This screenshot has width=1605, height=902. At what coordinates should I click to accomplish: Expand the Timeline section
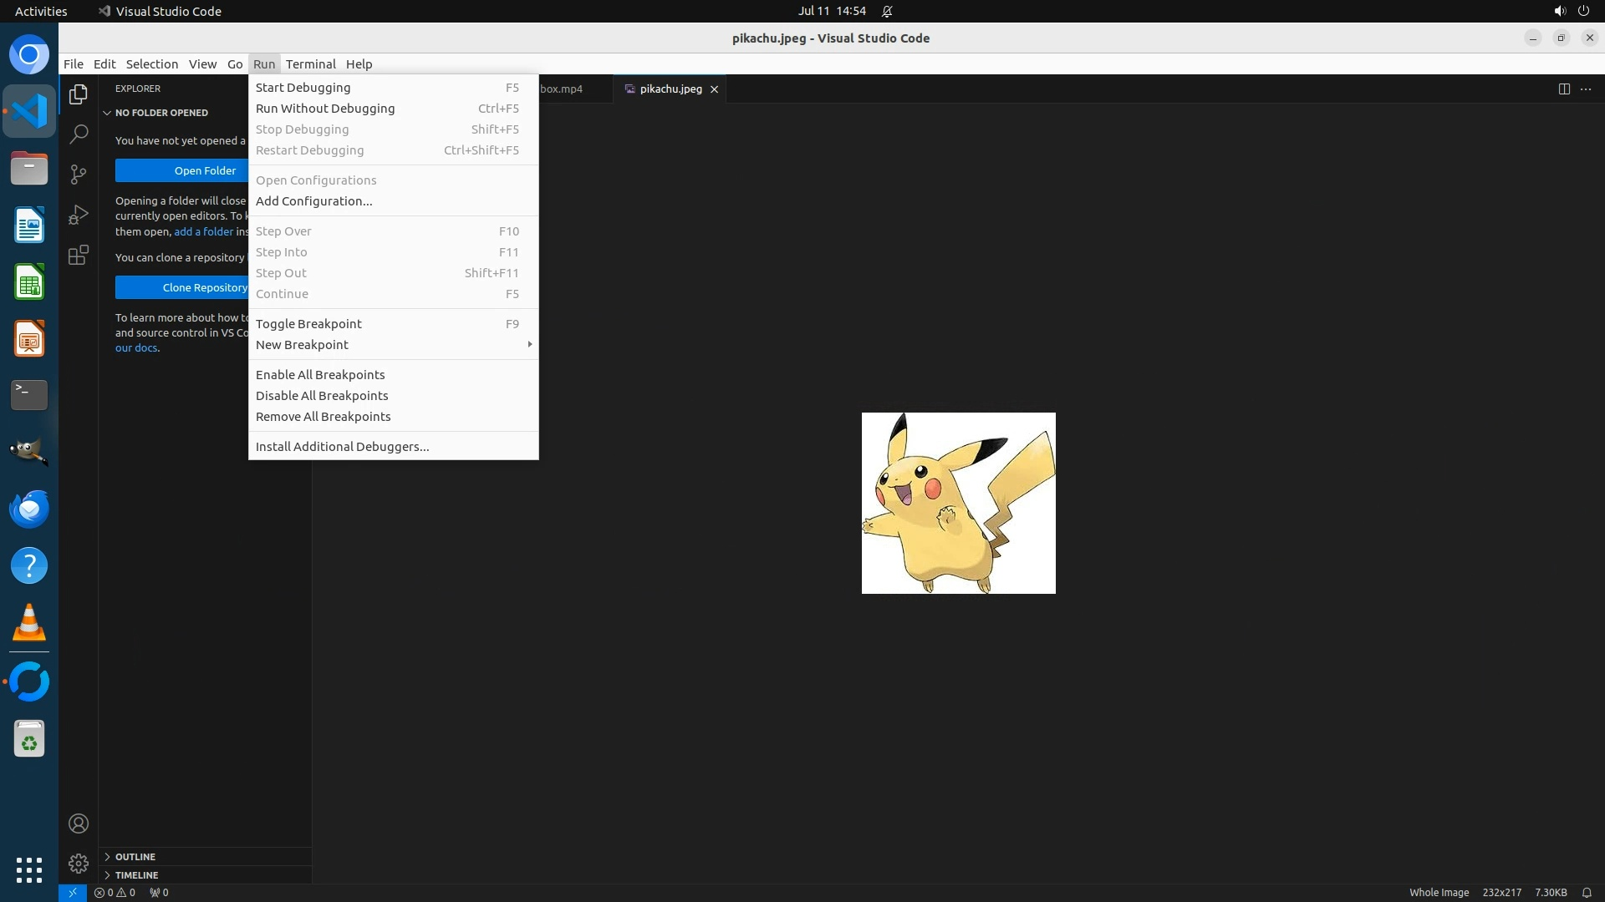point(136,875)
